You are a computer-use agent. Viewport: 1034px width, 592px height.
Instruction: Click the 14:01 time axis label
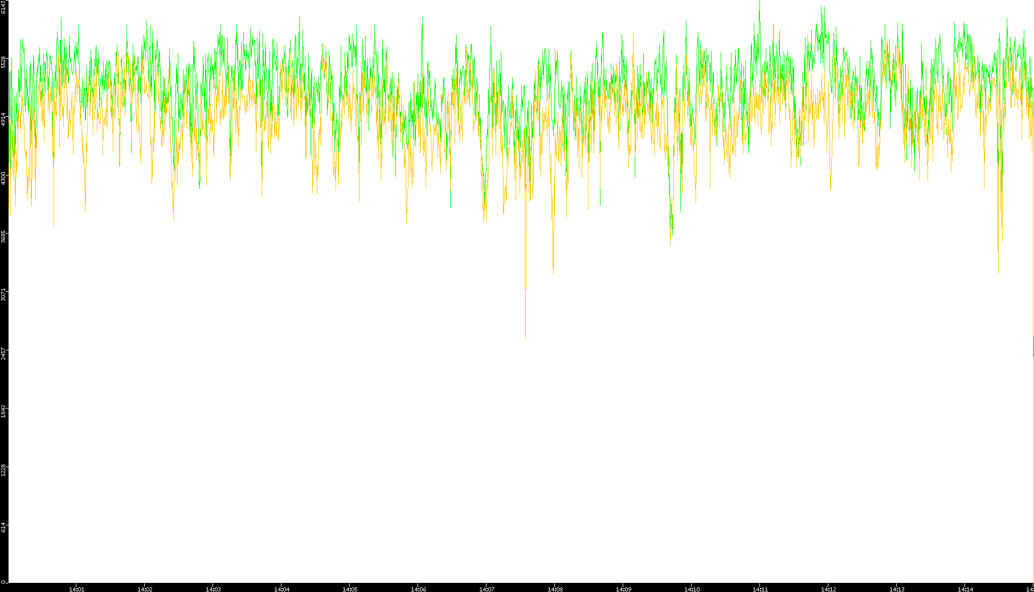pyautogui.click(x=76, y=589)
